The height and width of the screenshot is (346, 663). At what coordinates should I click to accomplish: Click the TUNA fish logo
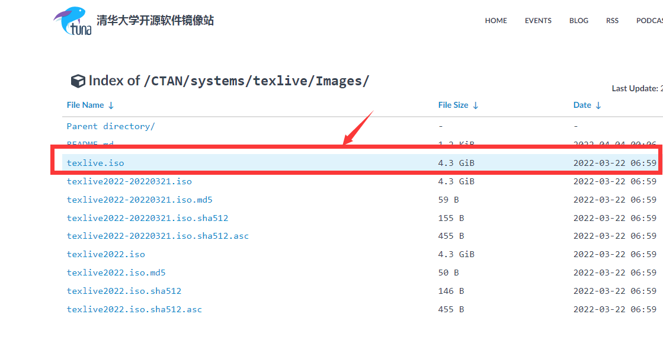click(72, 21)
